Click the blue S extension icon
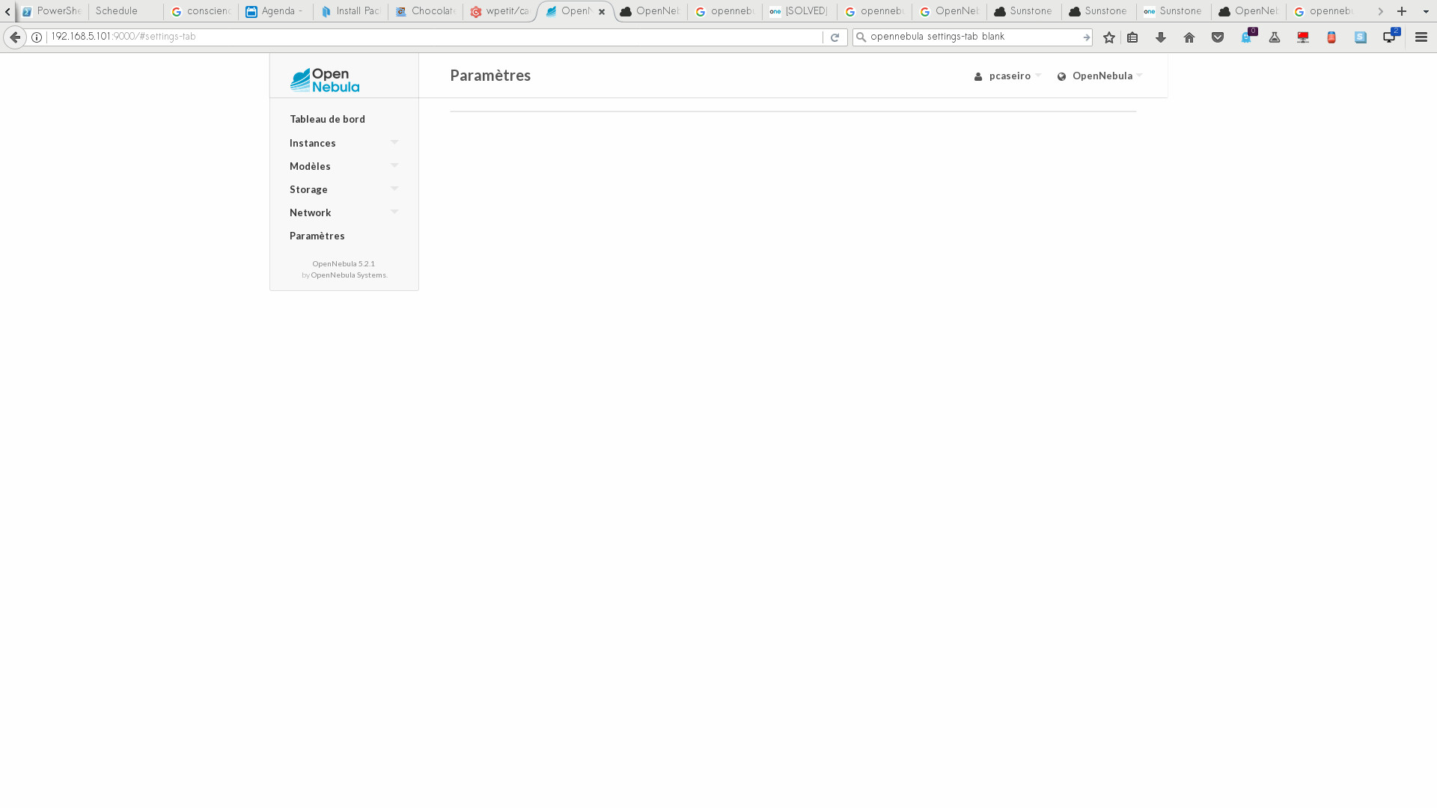 [1361, 37]
